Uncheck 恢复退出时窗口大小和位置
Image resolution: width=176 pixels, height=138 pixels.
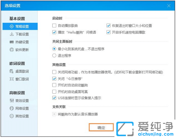(x=108, y=26)
